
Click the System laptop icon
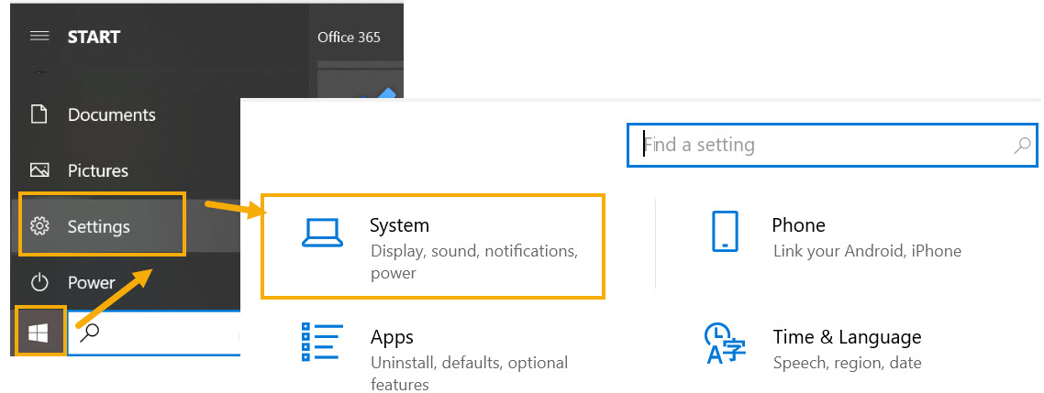(322, 234)
